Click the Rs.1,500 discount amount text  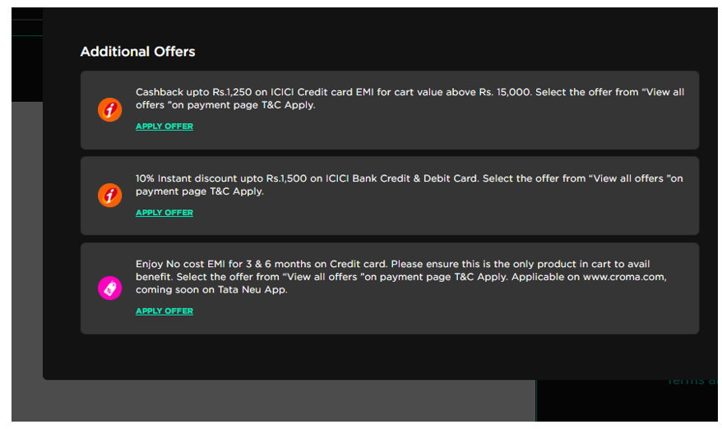click(x=286, y=178)
